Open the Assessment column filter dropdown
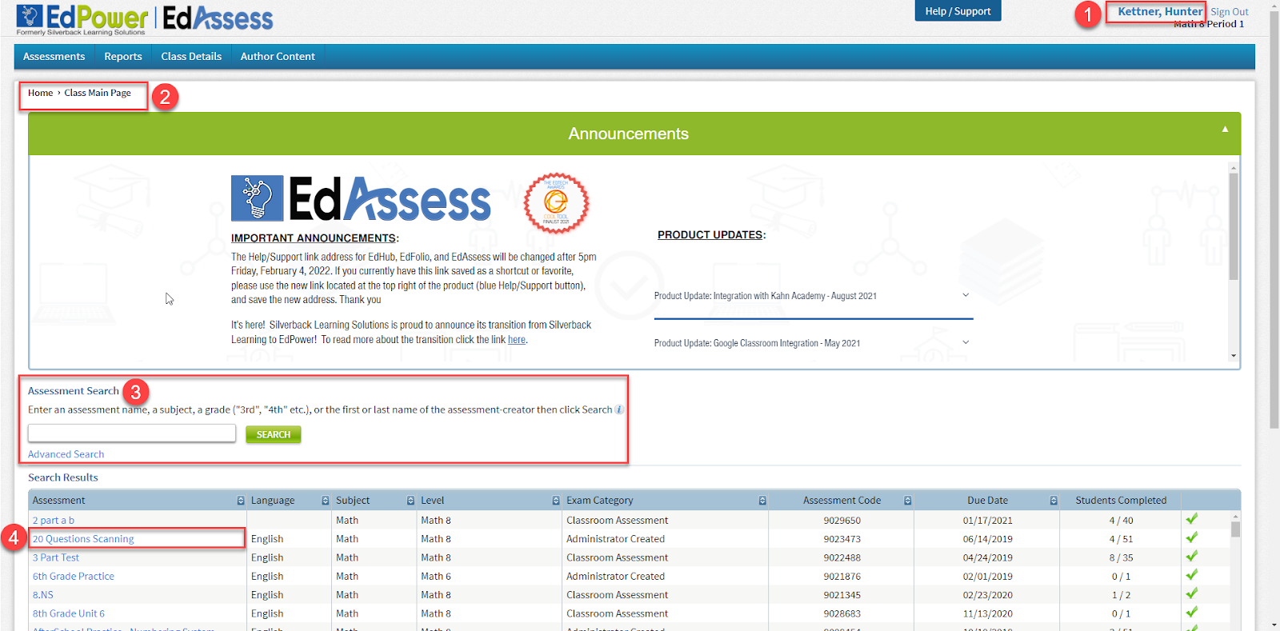This screenshot has width=1280, height=631. click(241, 501)
